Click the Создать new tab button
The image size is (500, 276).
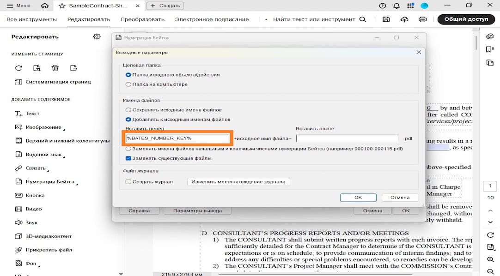coord(165,6)
